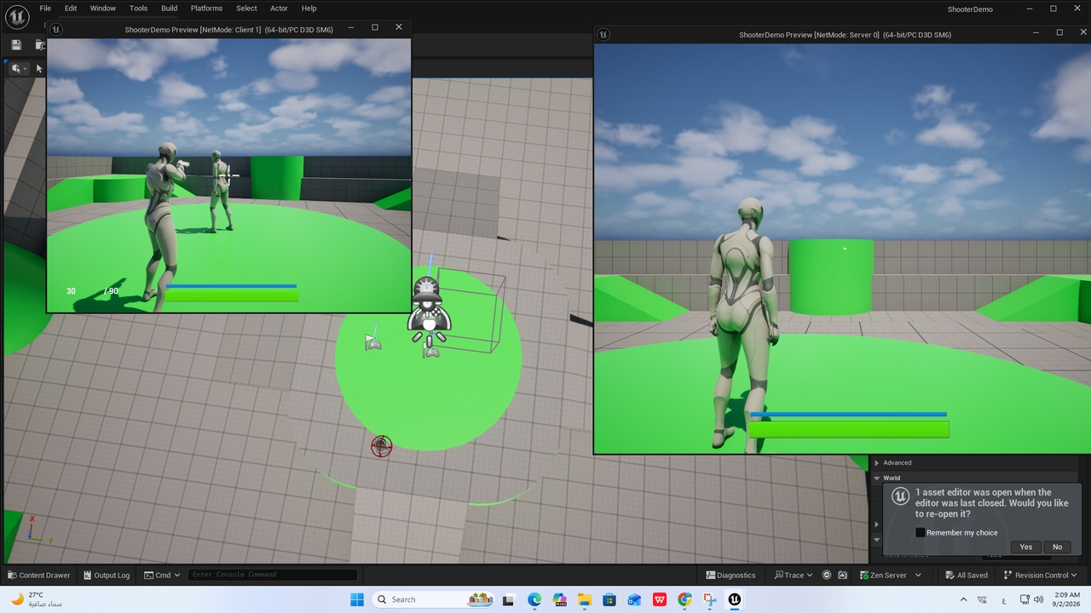Select the white flag actor in the viewport
The width and height of the screenshot is (1091, 613).
tap(372, 342)
